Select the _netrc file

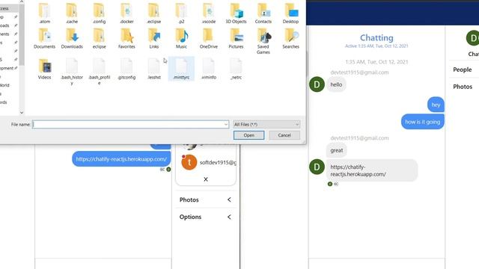(x=236, y=69)
